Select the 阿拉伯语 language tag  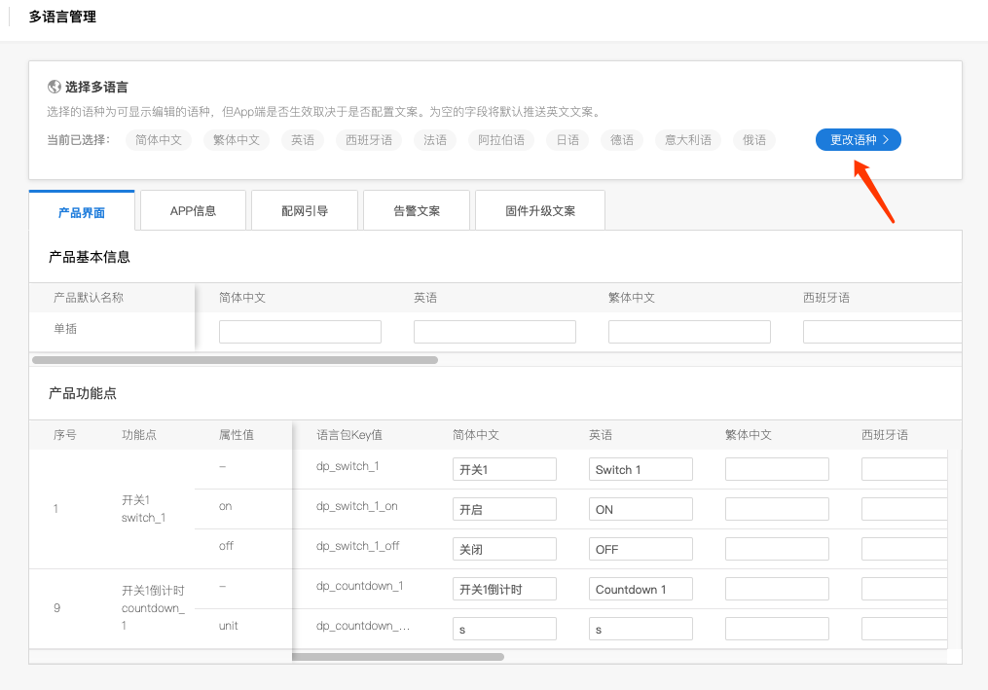pyautogui.click(x=501, y=140)
